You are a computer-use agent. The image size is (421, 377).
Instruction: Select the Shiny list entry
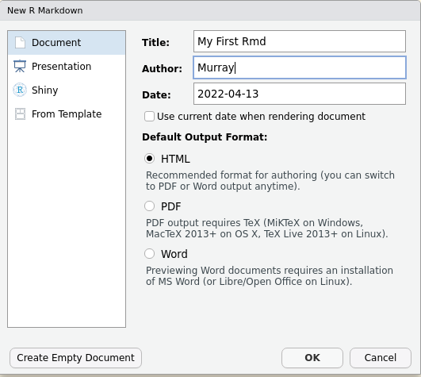point(67,90)
